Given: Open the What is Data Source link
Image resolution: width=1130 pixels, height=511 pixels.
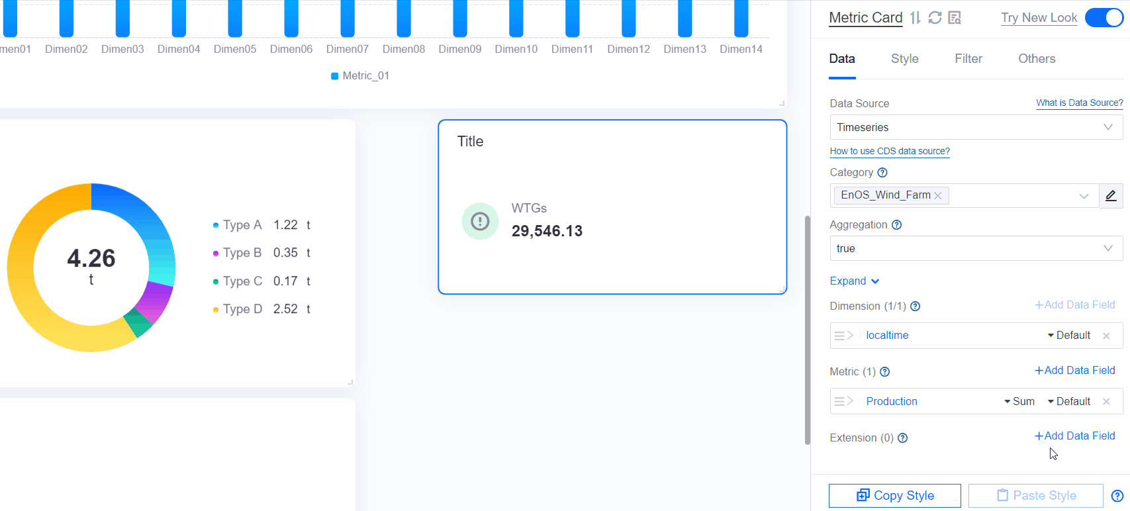Looking at the screenshot, I should point(1079,103).
